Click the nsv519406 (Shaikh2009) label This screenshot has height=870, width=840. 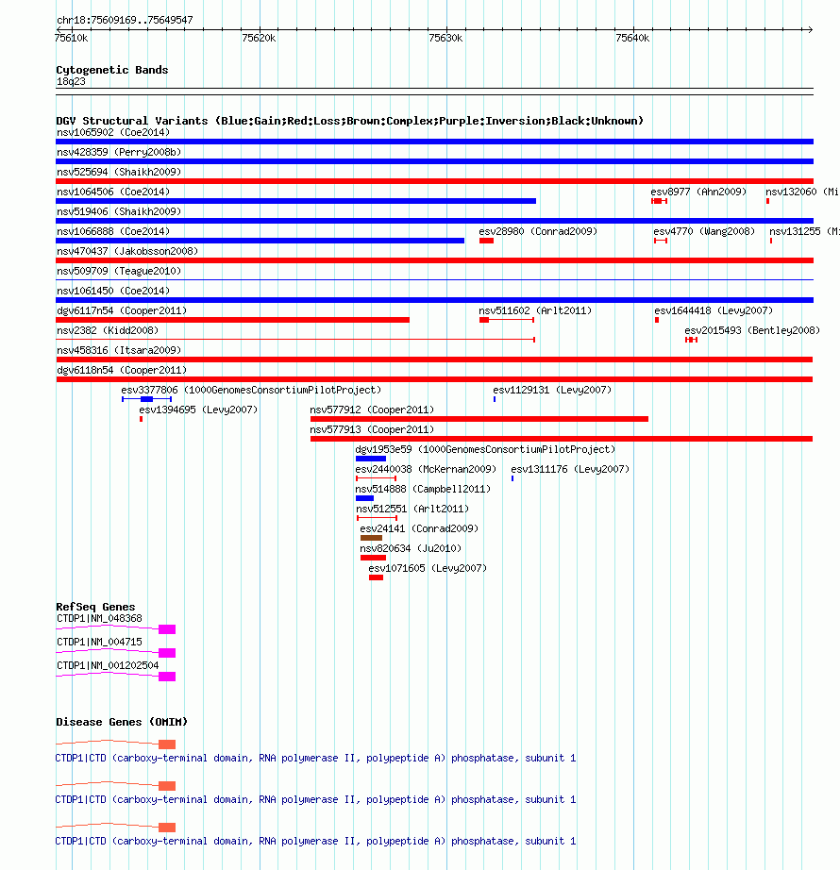(119, 212)
